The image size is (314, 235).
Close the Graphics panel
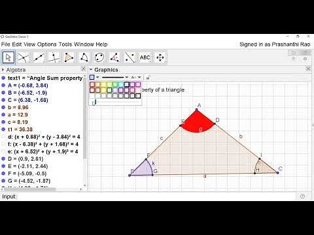point(308,69)
